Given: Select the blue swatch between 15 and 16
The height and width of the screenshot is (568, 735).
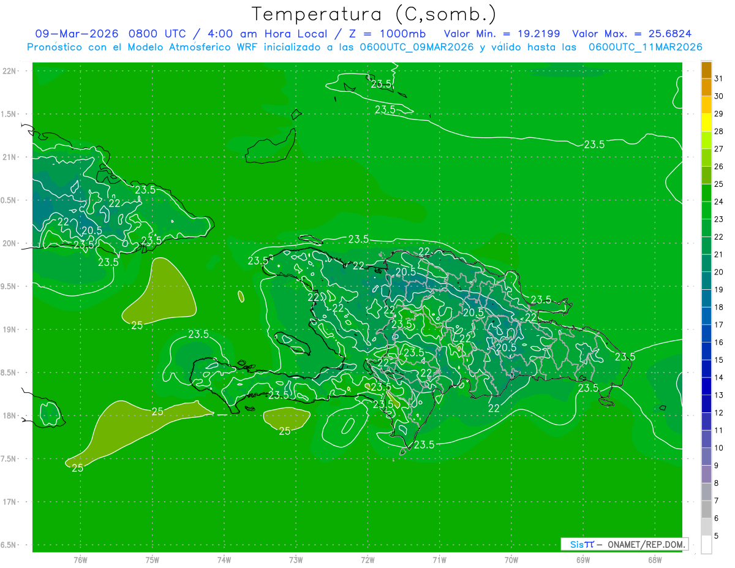Looking at the screenshot, I should pyautogui.click(x=706, y=352).
